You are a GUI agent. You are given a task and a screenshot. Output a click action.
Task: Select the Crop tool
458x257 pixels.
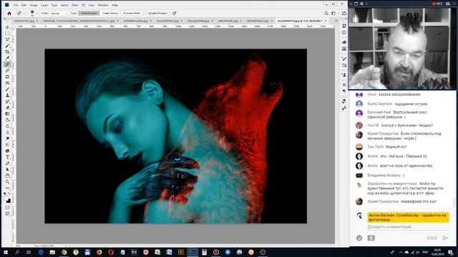pos(8,52)
